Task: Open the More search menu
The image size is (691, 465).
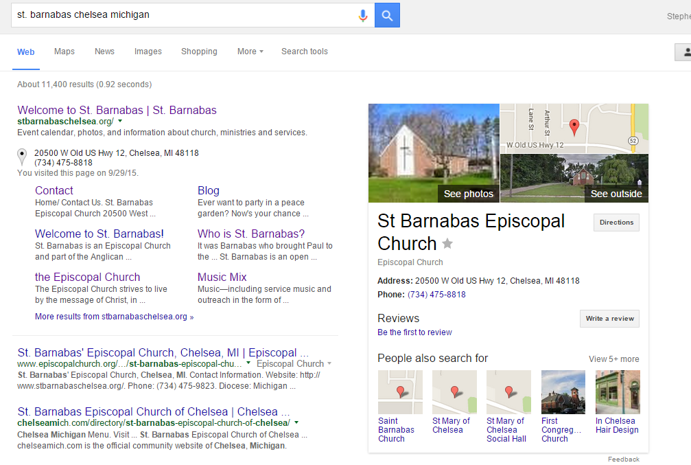Action: [x=250, y=52]
